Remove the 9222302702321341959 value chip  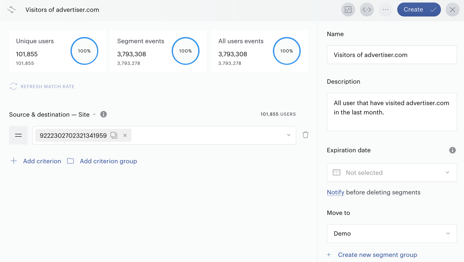[x=125, y=135]
